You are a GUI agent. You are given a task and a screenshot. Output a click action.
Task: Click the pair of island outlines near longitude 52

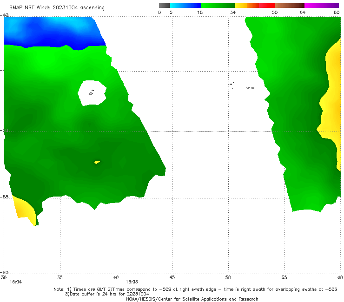click(x=250, y=88)
